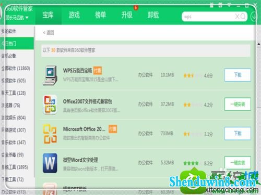Open Microsoft Office 20... title

[x=84, y=129]
